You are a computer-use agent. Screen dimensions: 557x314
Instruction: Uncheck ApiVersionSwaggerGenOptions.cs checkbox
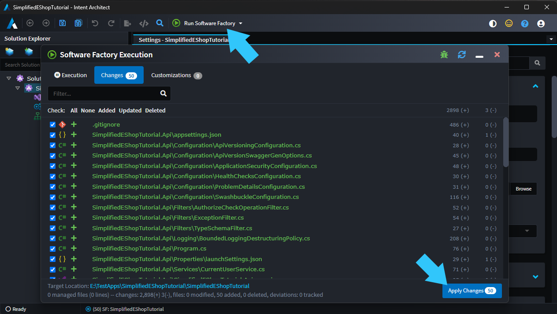pyautogui.click(x=52, y=156)
